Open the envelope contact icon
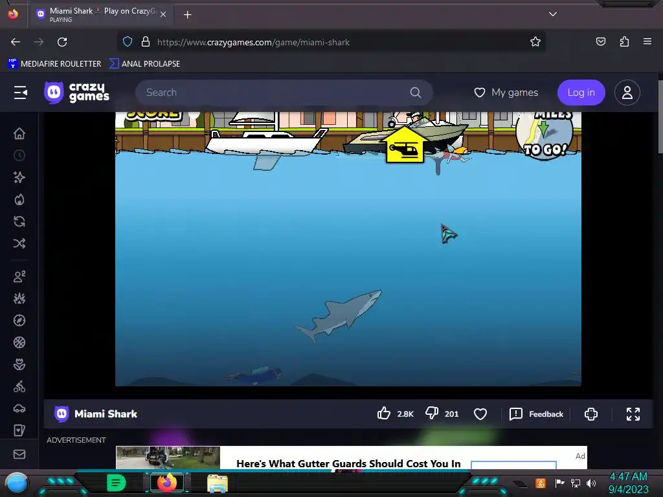 (19, 454)
